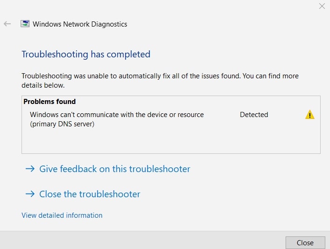Close the dialog with the X

click(322, 6)
